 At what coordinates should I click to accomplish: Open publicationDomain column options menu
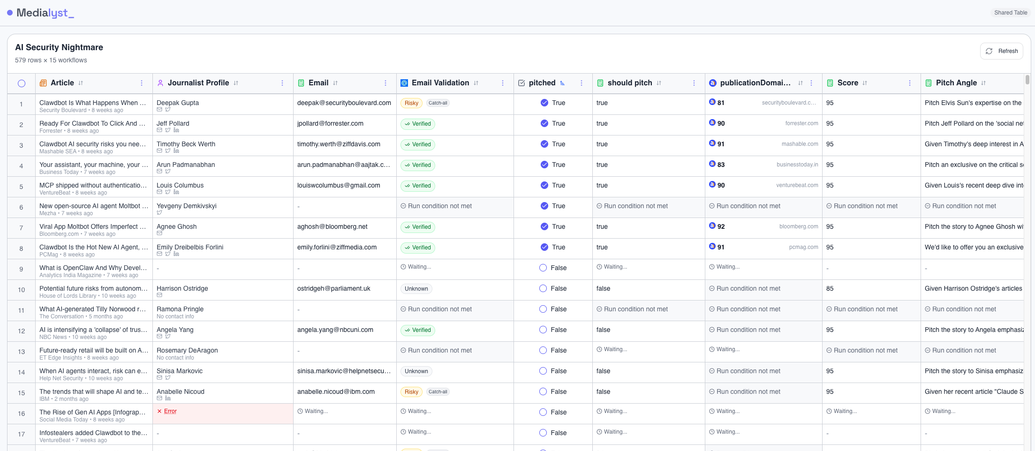[811, 83]
